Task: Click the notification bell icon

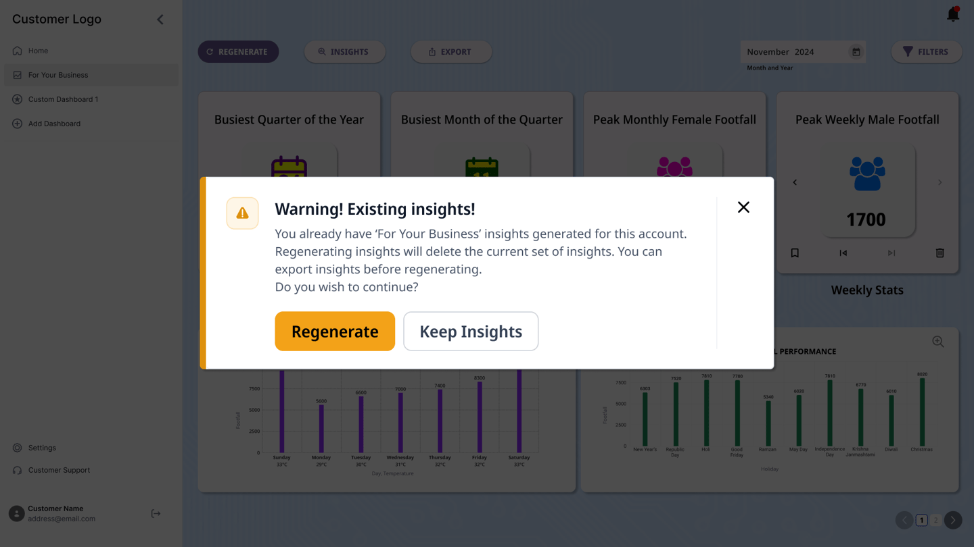Action: click(953, 14)
